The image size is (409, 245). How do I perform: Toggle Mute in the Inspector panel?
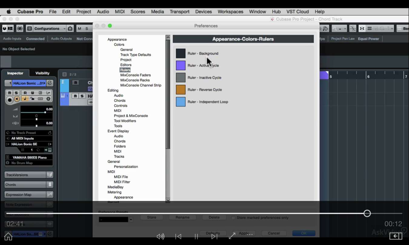tap(10, 93)
